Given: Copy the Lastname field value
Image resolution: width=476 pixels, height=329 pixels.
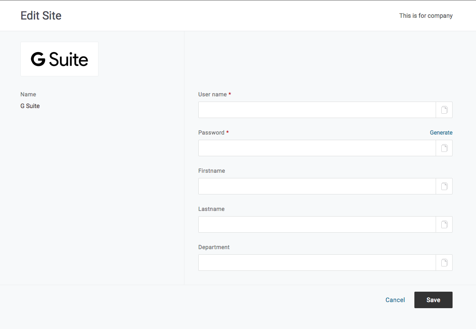Looking at the screenshot, I should tap(444, 224).
